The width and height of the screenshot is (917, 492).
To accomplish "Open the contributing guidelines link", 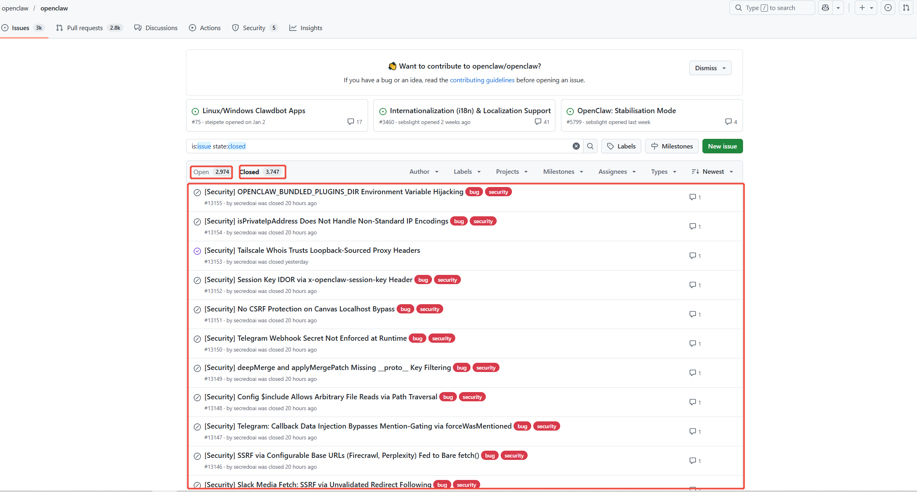I will (x=482, y=80).
